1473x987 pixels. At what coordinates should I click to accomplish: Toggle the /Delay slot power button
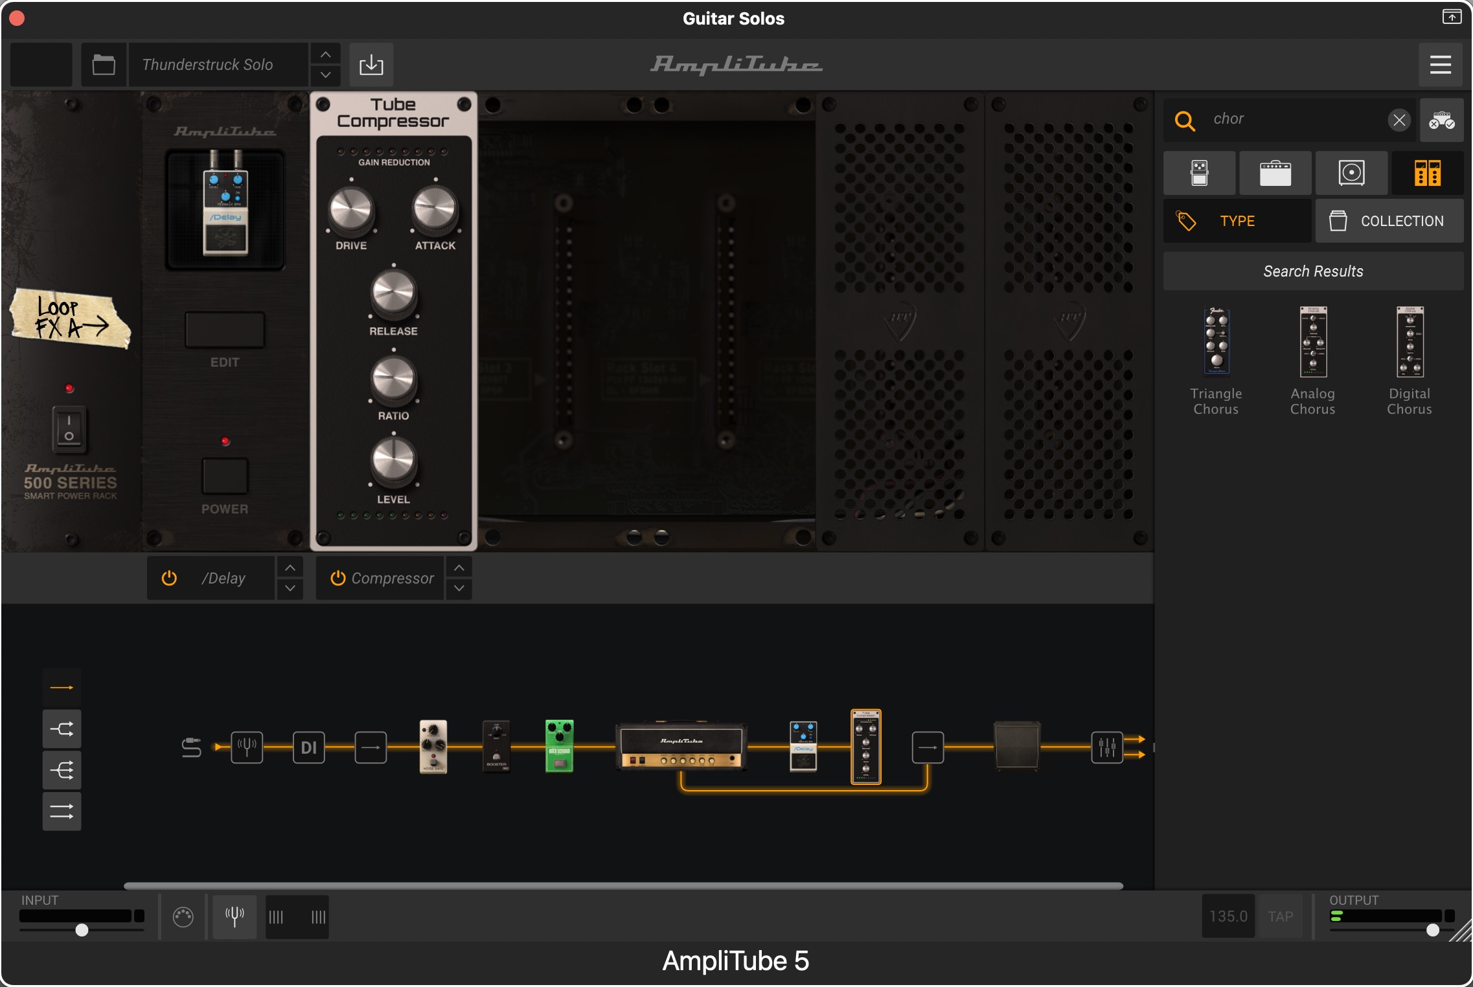point(169,578)
